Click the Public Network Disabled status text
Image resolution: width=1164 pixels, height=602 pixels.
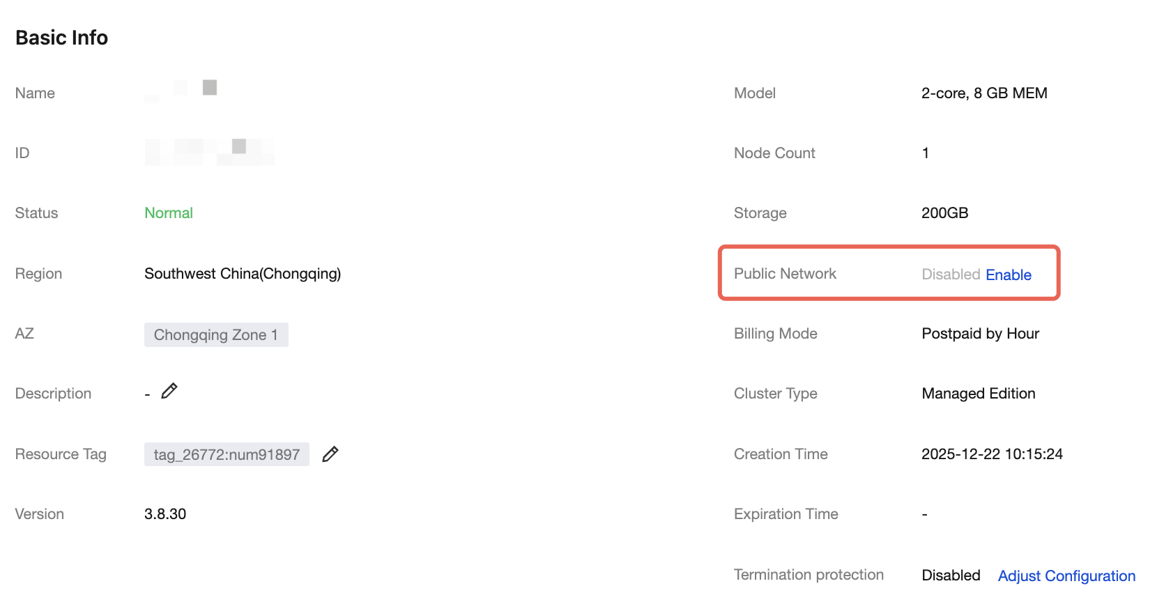click(x=951, y=275)
